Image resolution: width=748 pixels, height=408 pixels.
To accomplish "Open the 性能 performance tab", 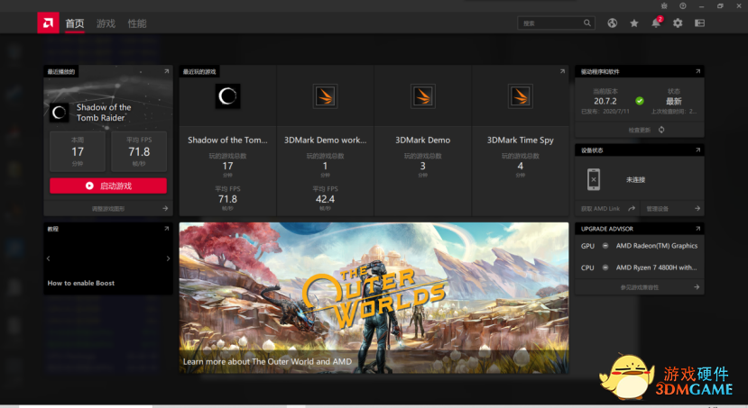I will tap(137, 23).
